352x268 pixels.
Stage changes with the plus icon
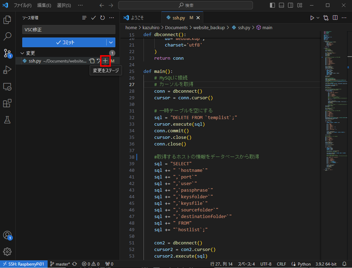tap(105, 61)
